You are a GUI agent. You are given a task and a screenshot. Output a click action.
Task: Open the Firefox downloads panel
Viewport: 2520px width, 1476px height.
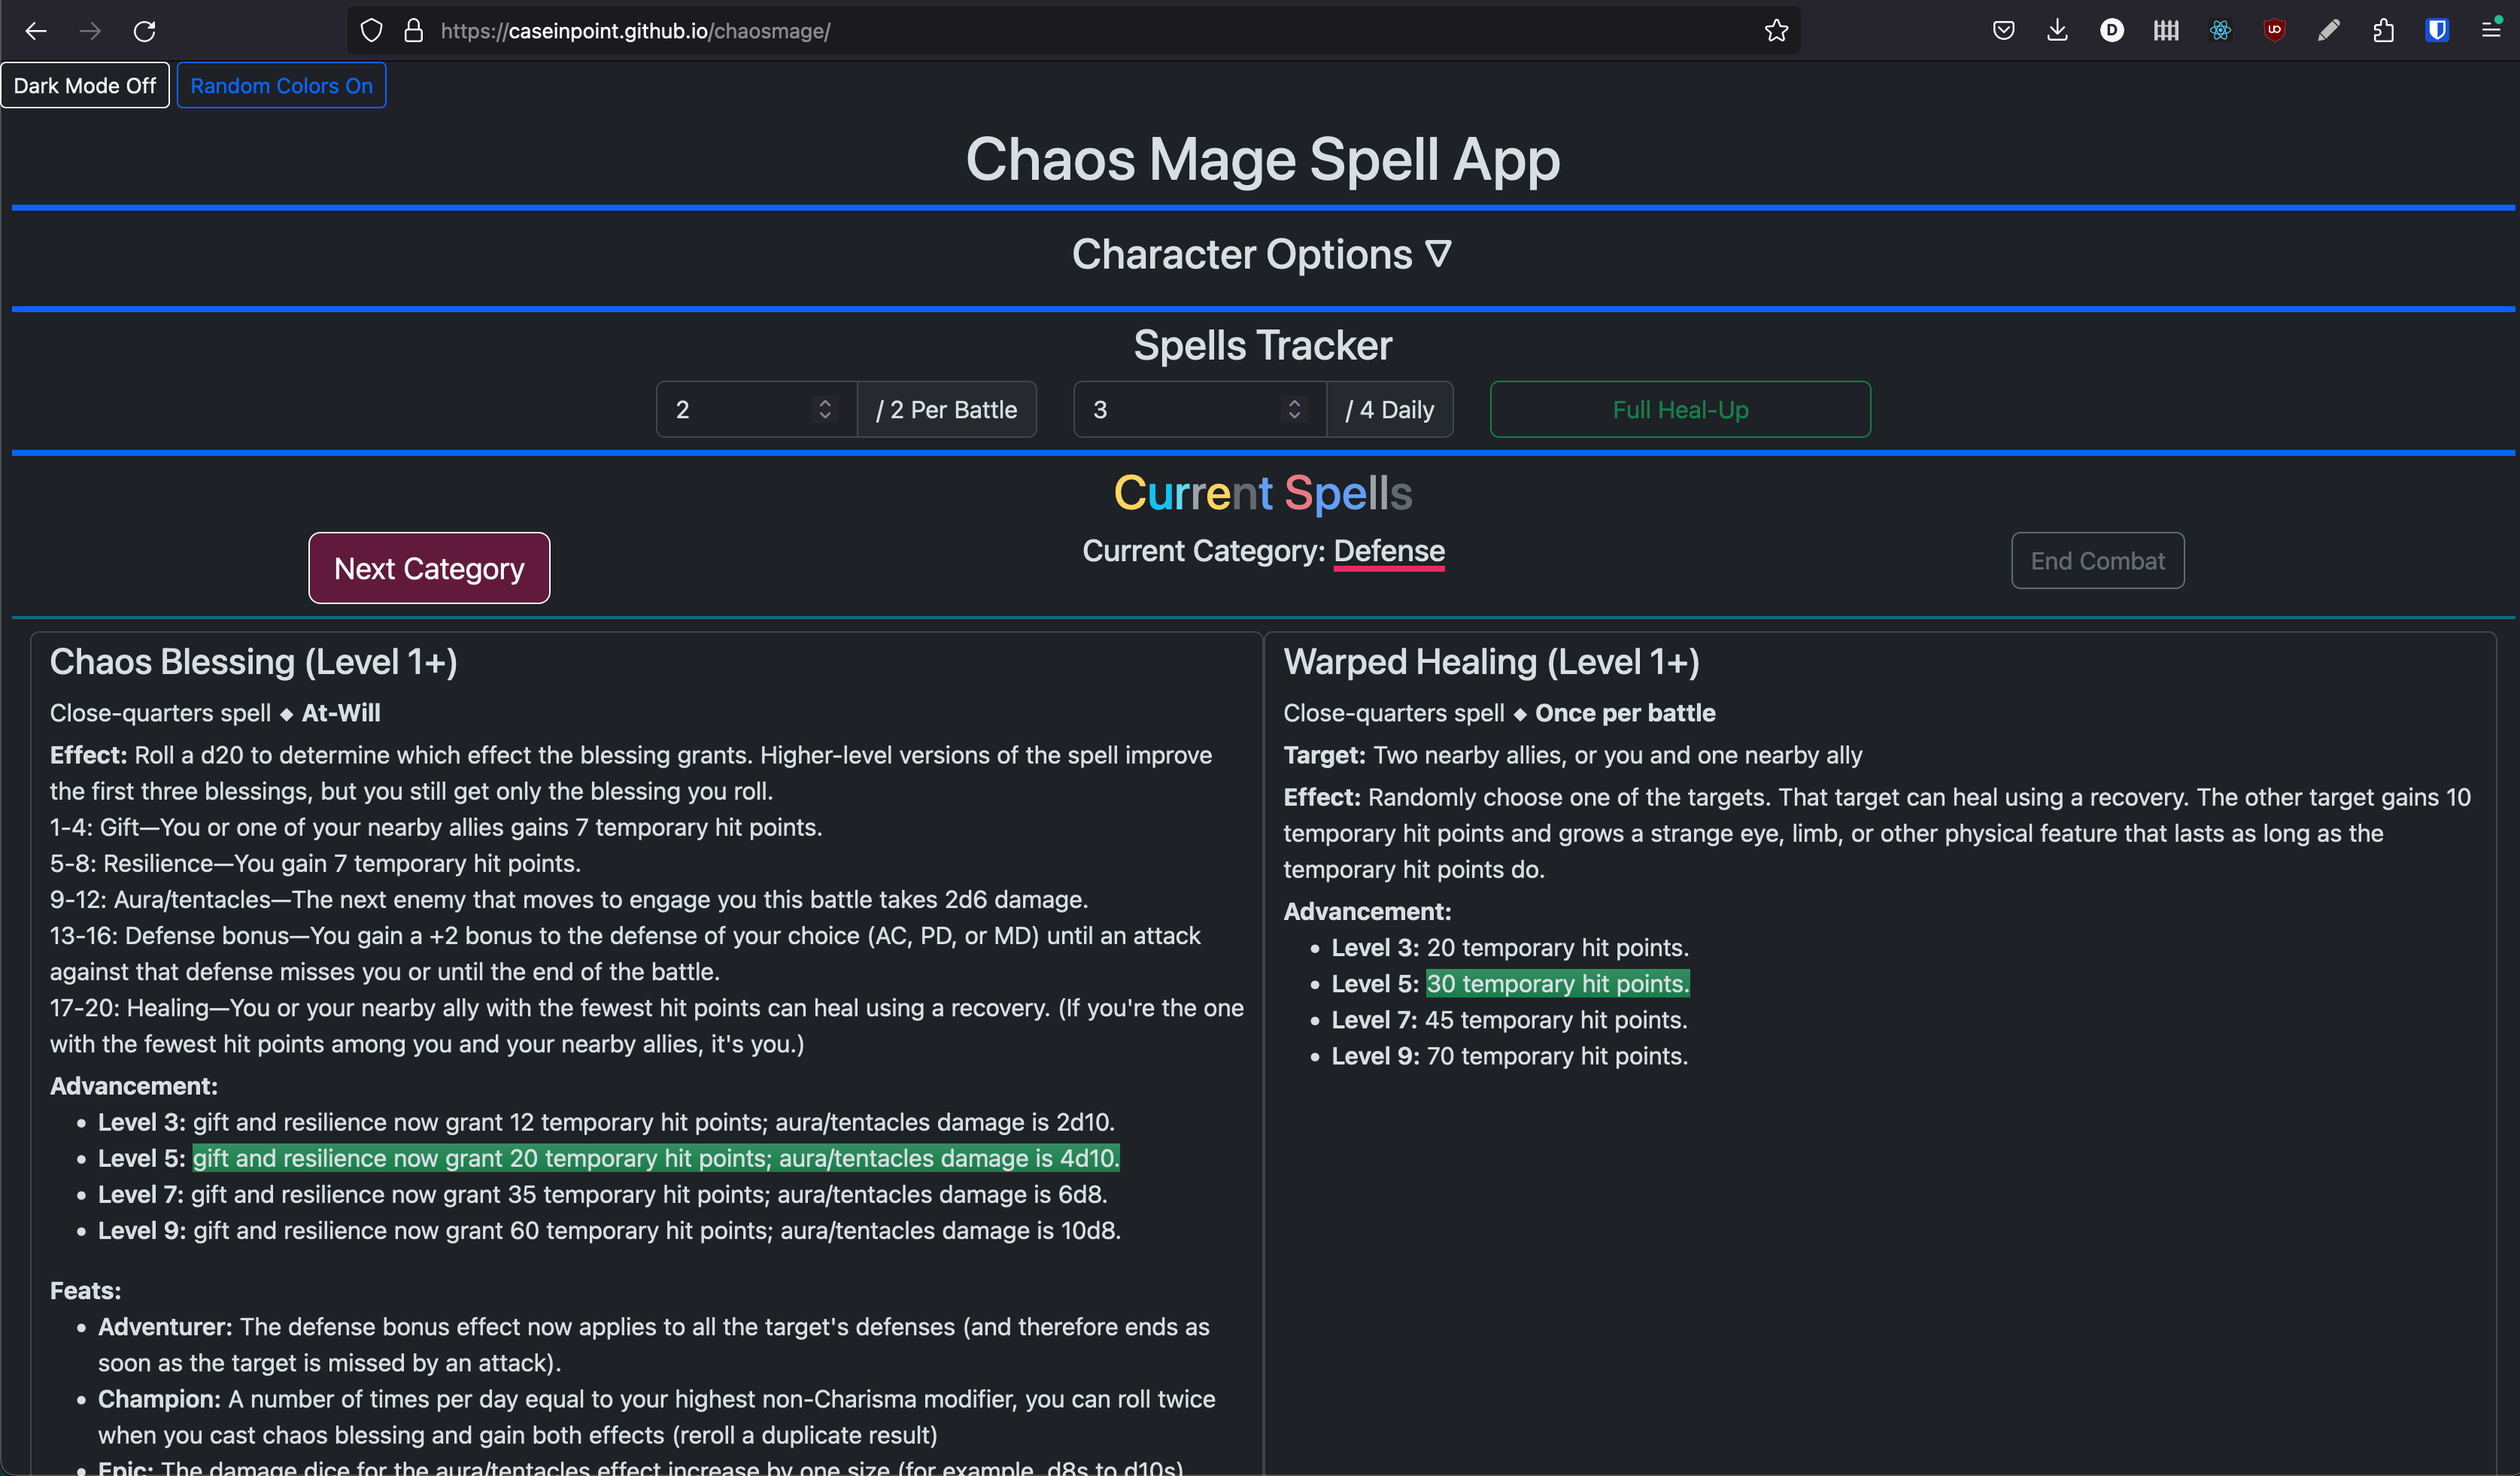[x=2057, y=30]
